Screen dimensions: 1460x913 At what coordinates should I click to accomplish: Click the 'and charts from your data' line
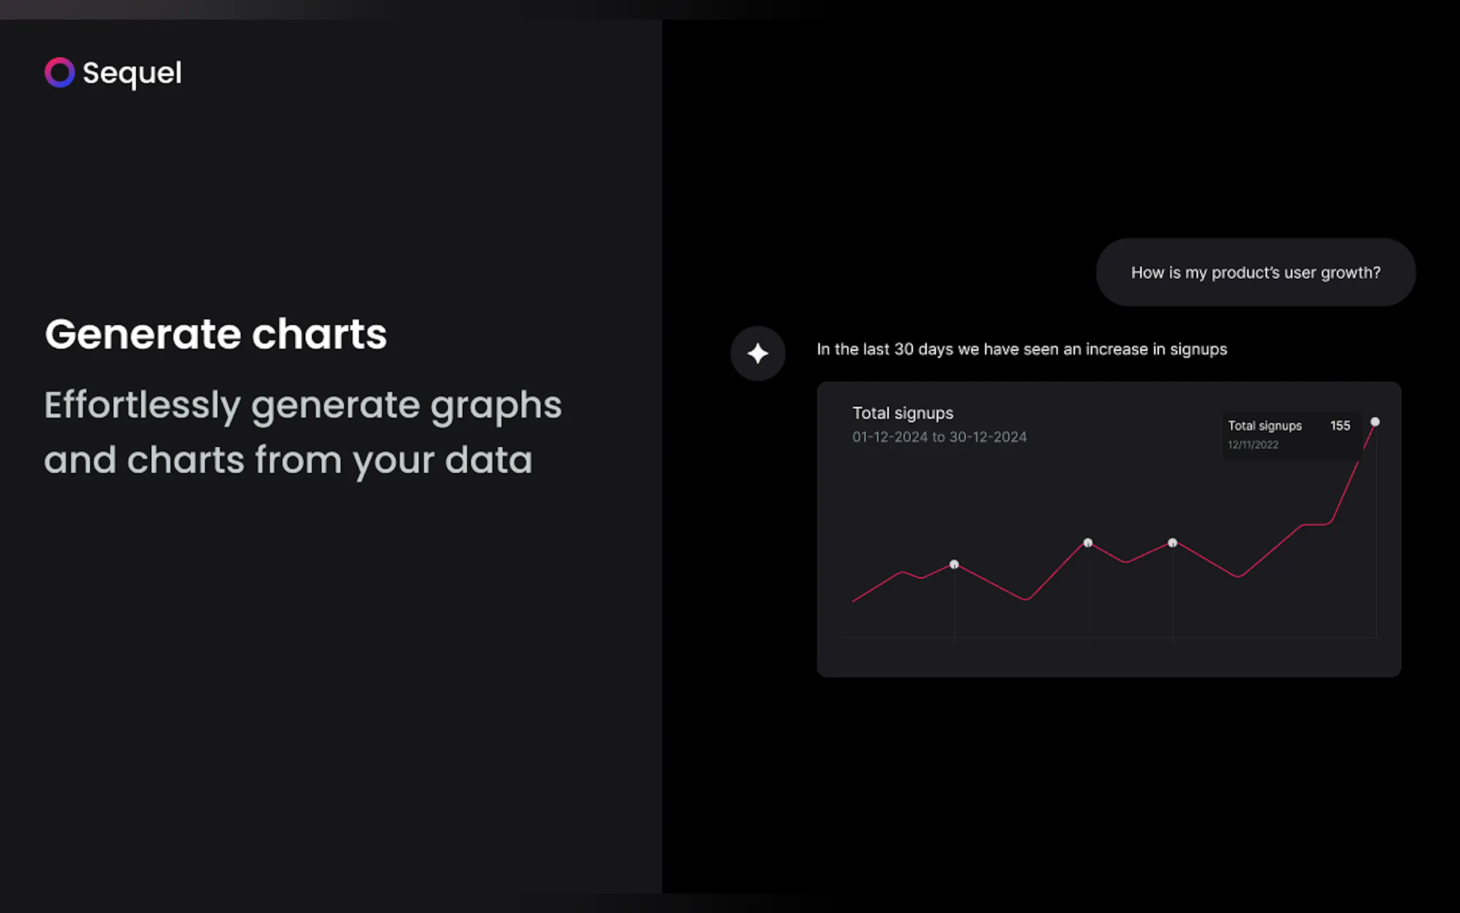click(x=288, y=460)
